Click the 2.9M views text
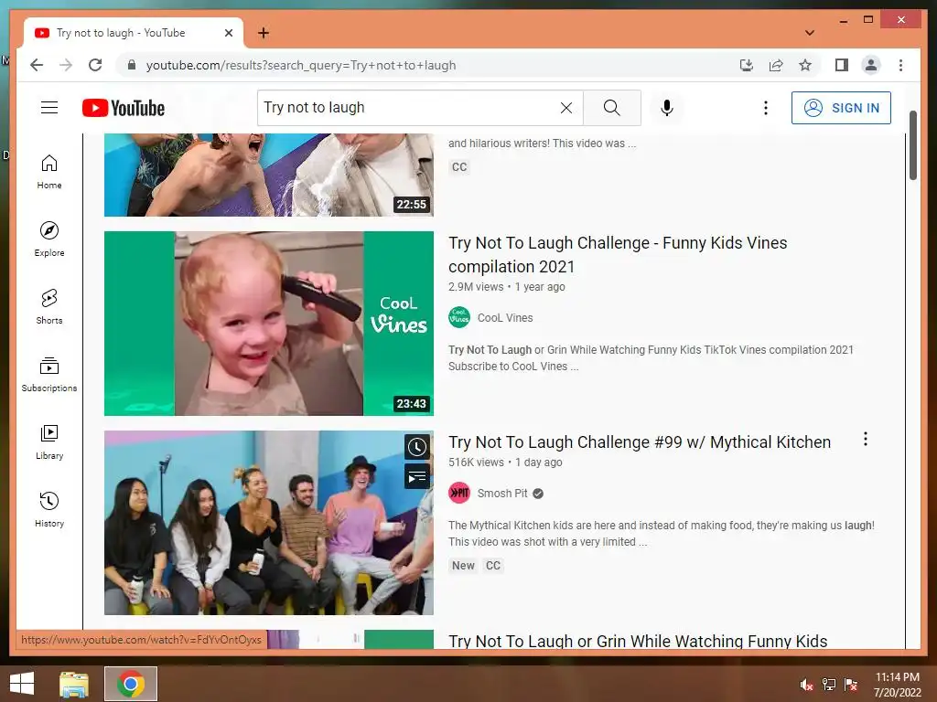 [476, 286]
